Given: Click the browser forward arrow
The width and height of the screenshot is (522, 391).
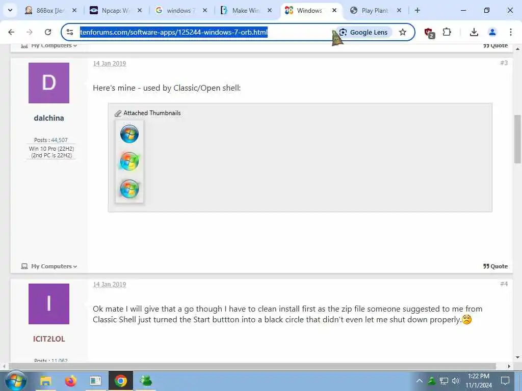Looking at the screenshot, I should click(x=30, y=32).
